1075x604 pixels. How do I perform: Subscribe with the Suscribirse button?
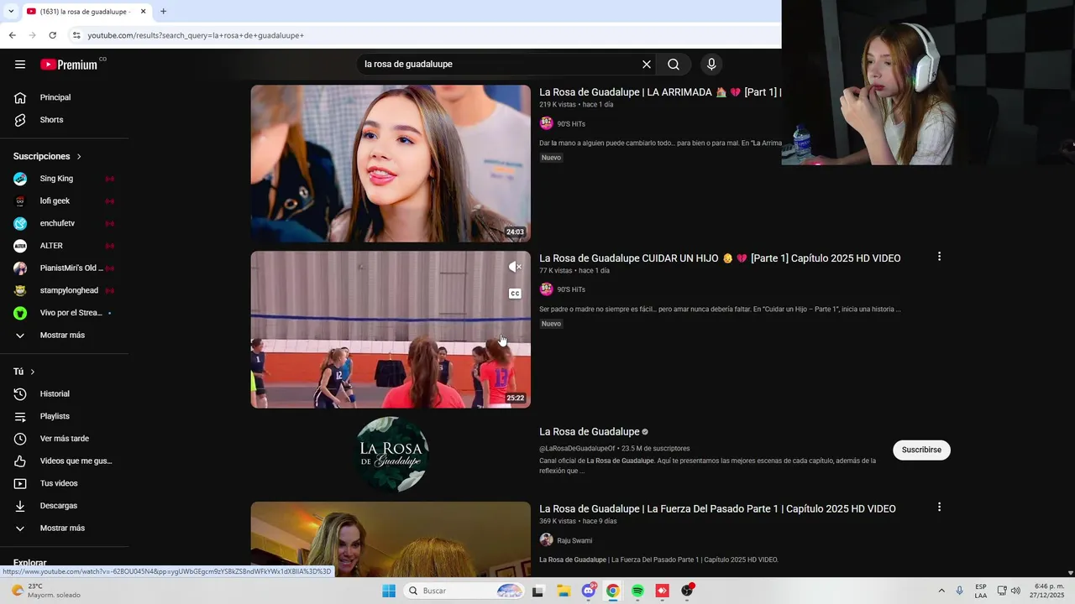point(921,450)
